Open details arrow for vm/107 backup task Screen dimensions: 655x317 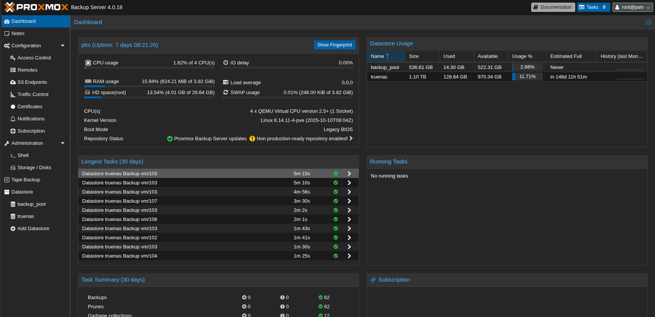(x=349, y=201)
